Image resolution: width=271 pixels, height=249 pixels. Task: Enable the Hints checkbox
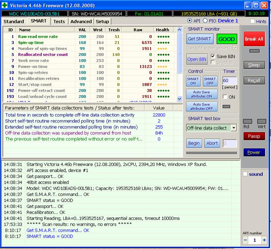[252, 21]
